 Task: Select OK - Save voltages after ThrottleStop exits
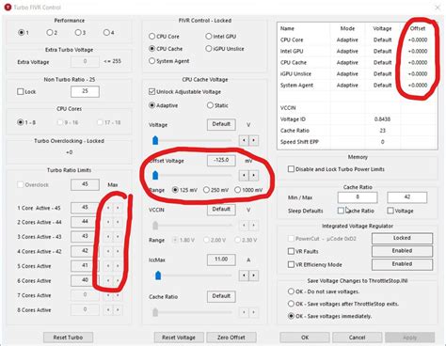(x=291, y=304)
